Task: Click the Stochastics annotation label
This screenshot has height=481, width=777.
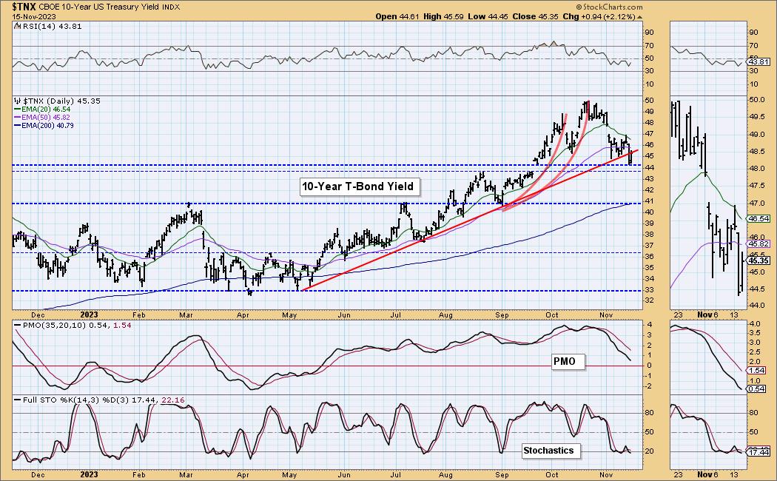Action: coord(550,450)
